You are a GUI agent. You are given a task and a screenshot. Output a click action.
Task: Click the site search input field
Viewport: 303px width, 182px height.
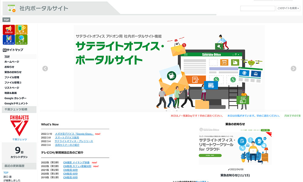coord(257,8)
